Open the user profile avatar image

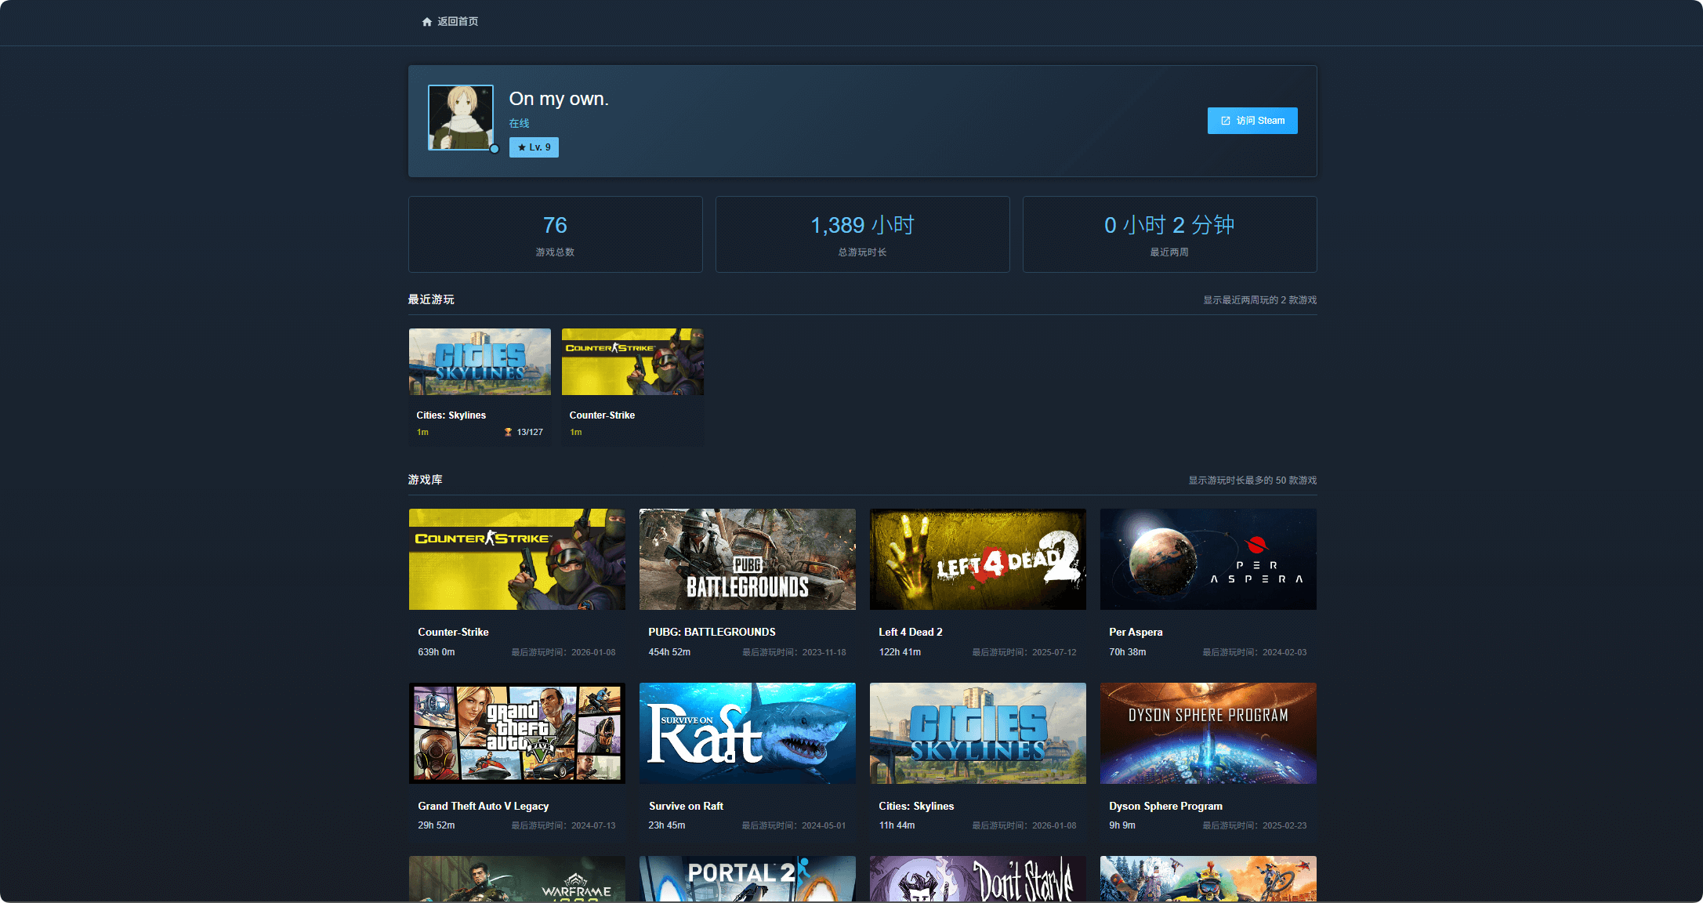coord(460,117)
